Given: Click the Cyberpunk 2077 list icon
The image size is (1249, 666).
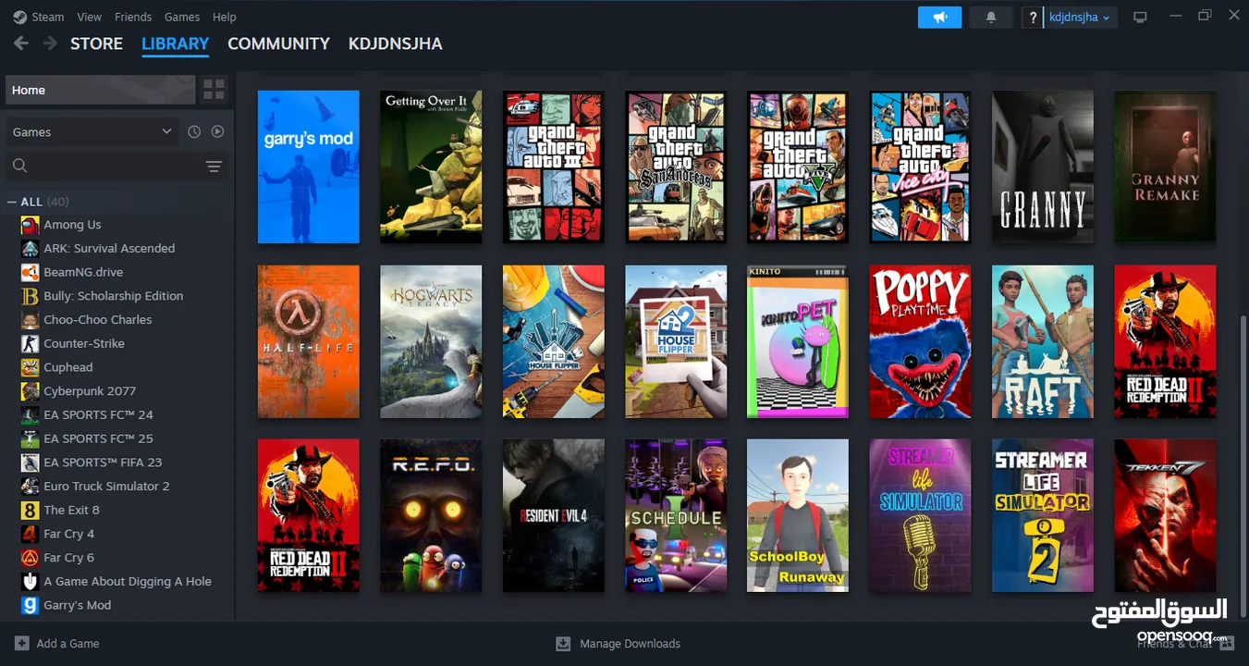Looking at the screenshot, I should pyautogui.click(x=30, y=391).
